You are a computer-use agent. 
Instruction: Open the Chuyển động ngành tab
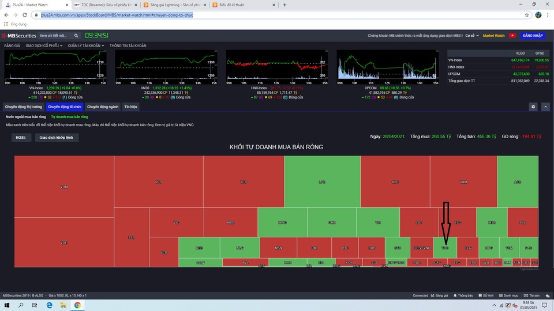click(x=103, y=107)
